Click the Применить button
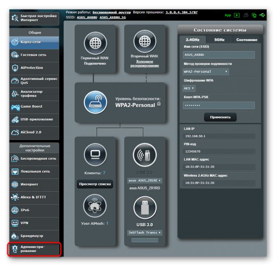This screenshot has height=266, width=276. coord(220,117)
